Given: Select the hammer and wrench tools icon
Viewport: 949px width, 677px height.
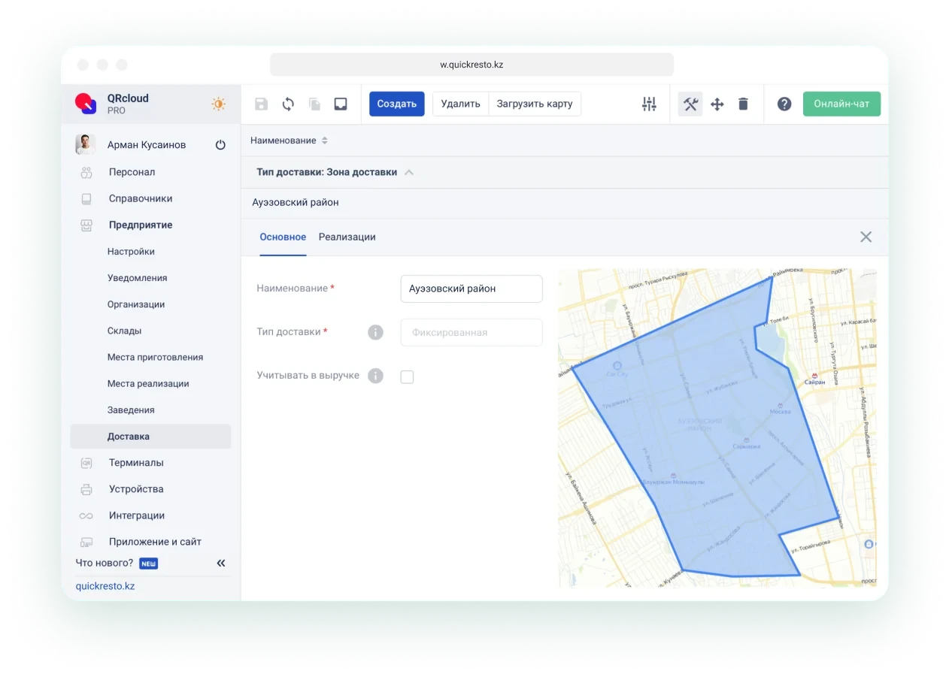Looking at the screenshot, I should (x=690, y=104).
